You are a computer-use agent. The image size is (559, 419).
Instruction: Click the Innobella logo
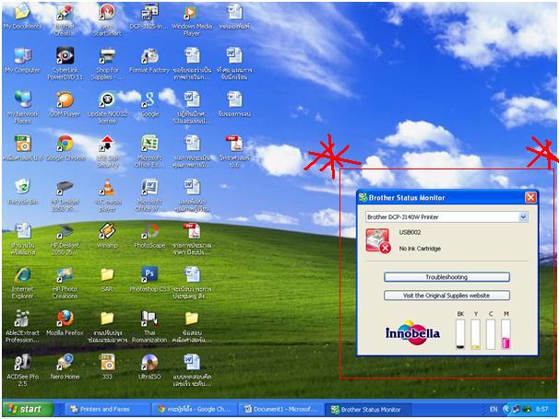click(412, 332)
